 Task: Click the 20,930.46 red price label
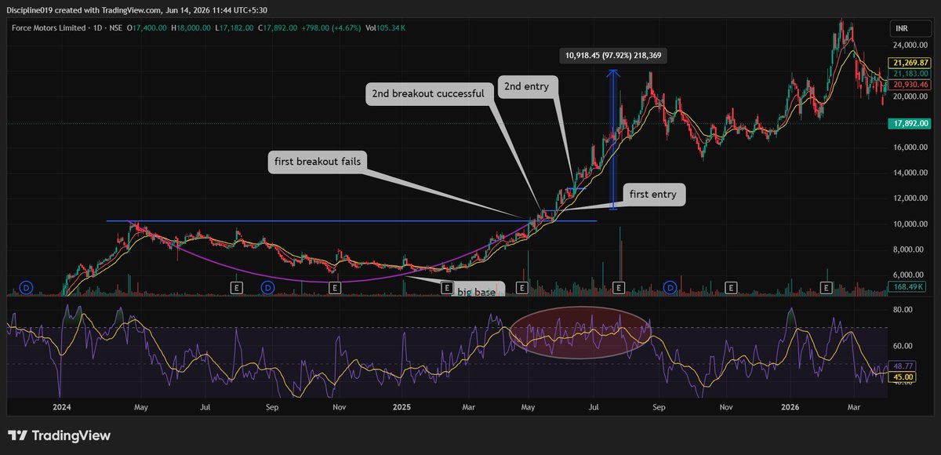coord(909,84)
